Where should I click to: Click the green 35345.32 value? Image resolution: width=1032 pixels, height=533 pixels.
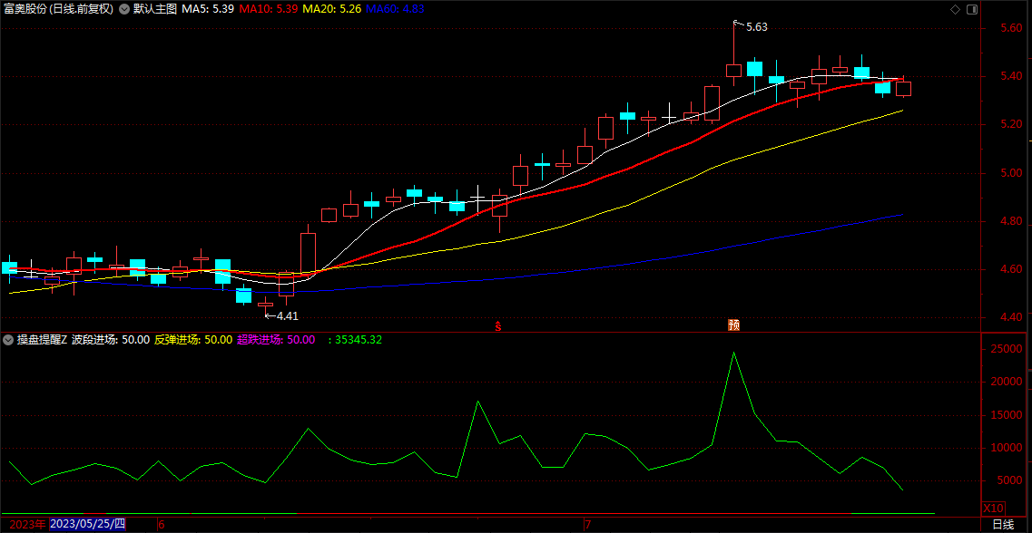pos(359,340)
